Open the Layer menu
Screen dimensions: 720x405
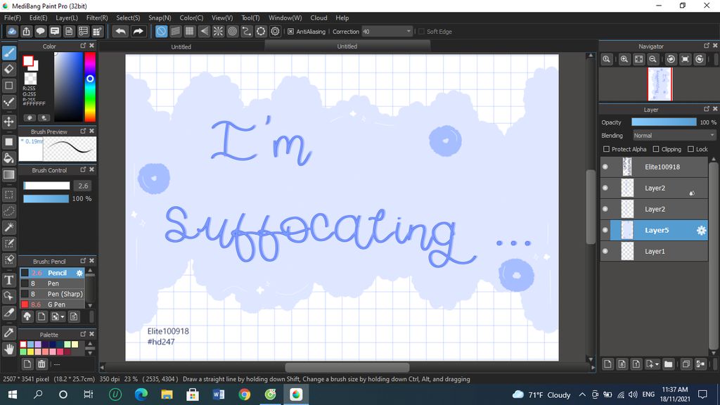click(x=67, y=18)
